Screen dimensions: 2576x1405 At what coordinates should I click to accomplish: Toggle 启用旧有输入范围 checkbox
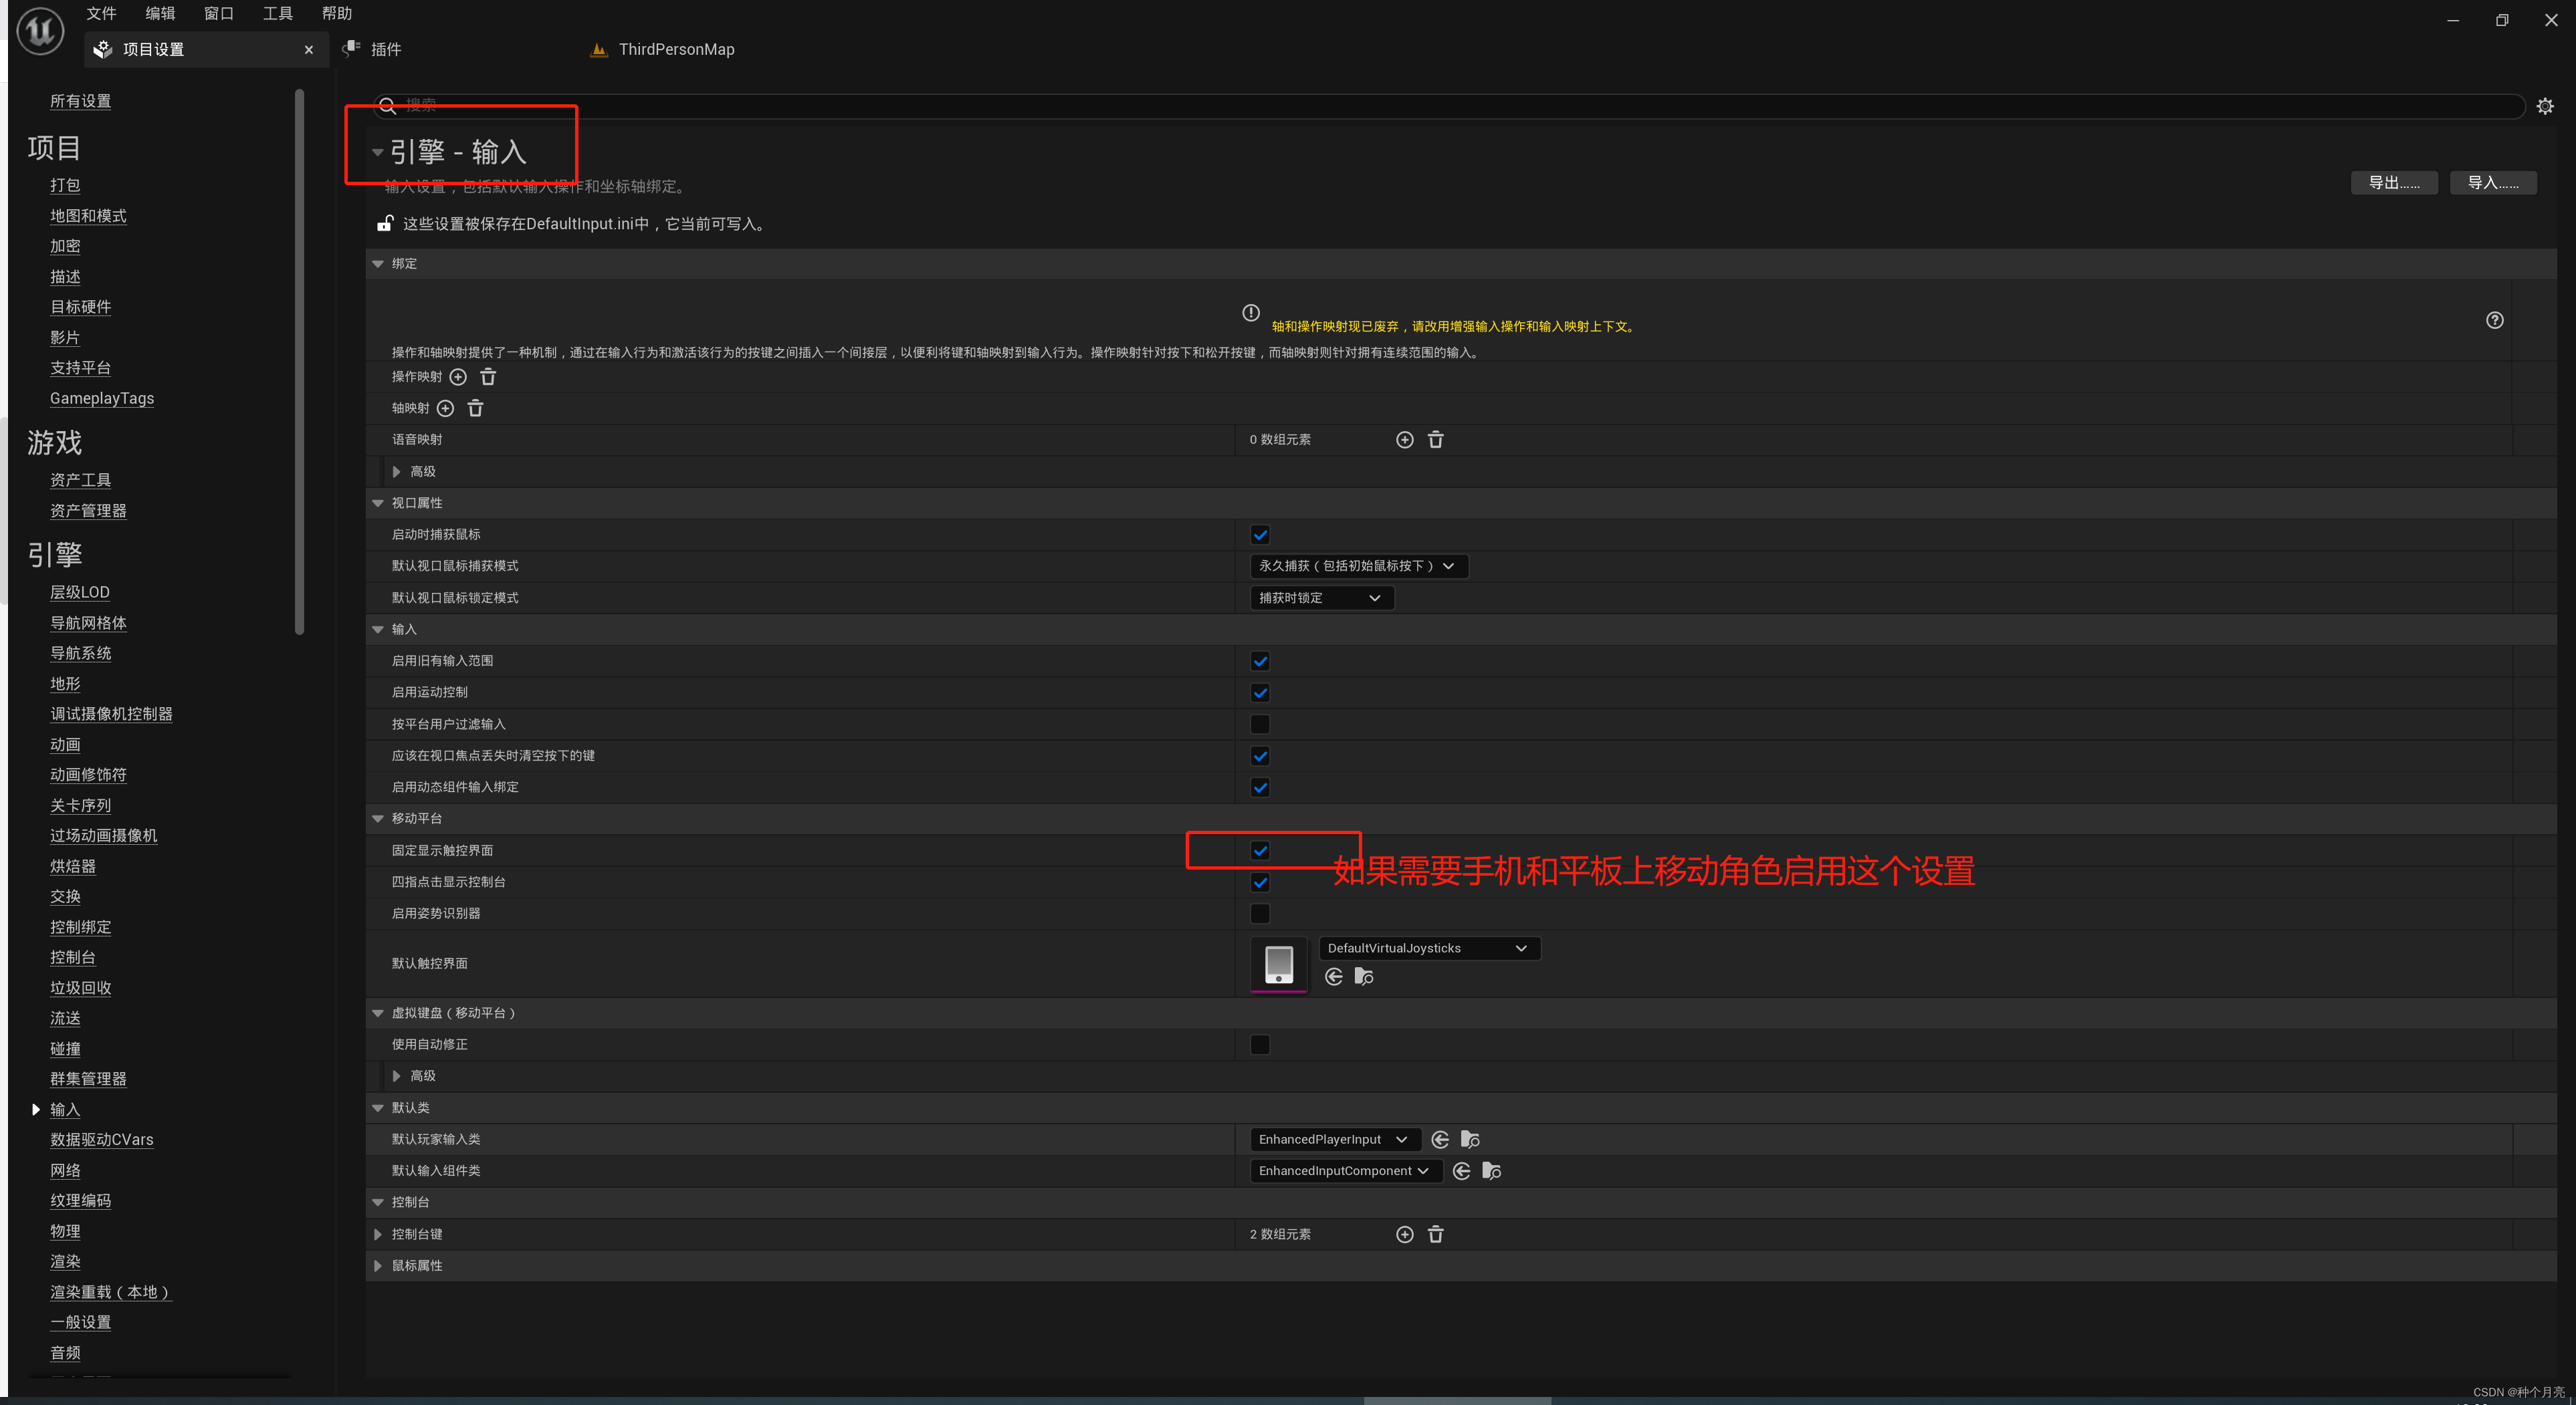(x=1260, y=660)
